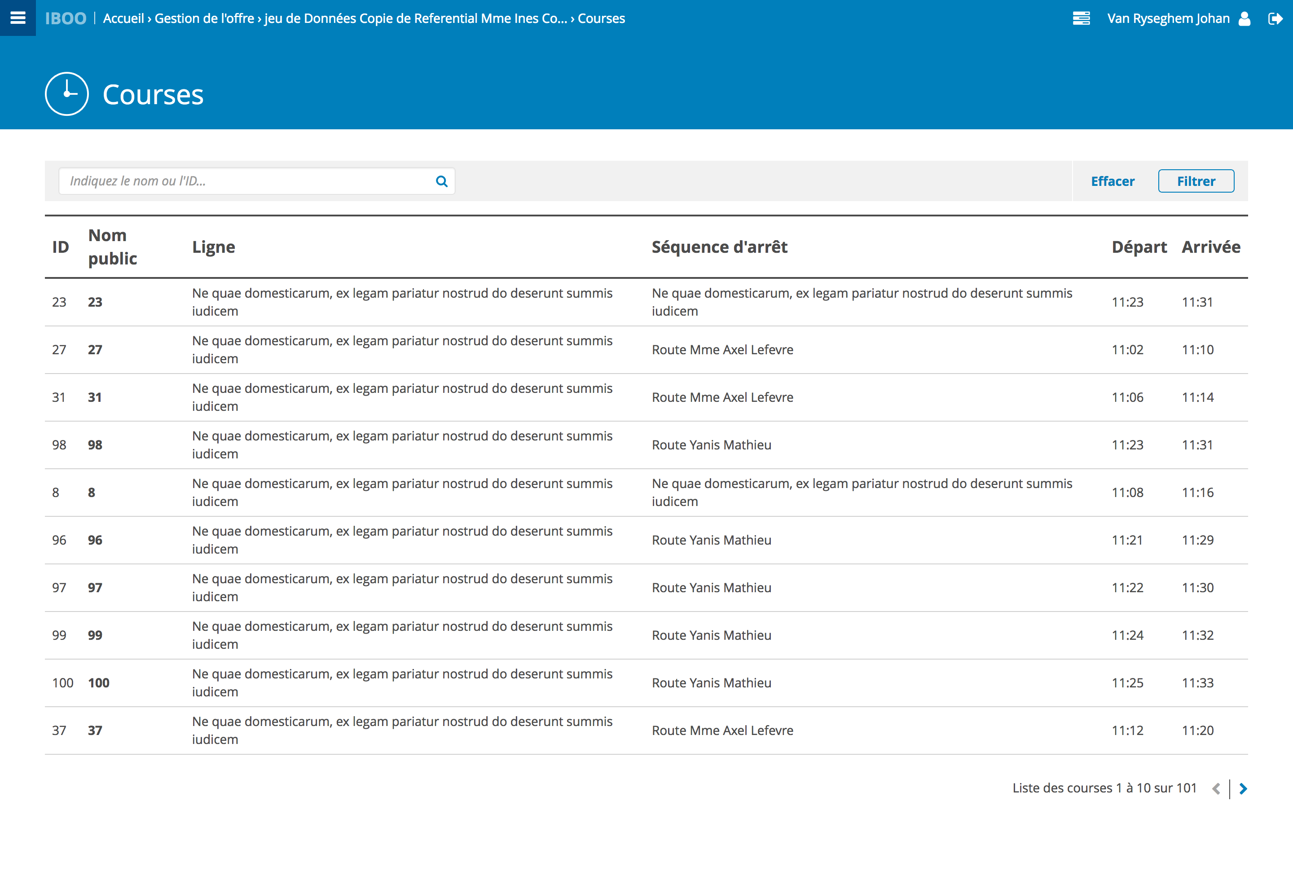Screen dimensions: 1293x889
Task: Click the Filtrer button
Action: point(1196,181)
